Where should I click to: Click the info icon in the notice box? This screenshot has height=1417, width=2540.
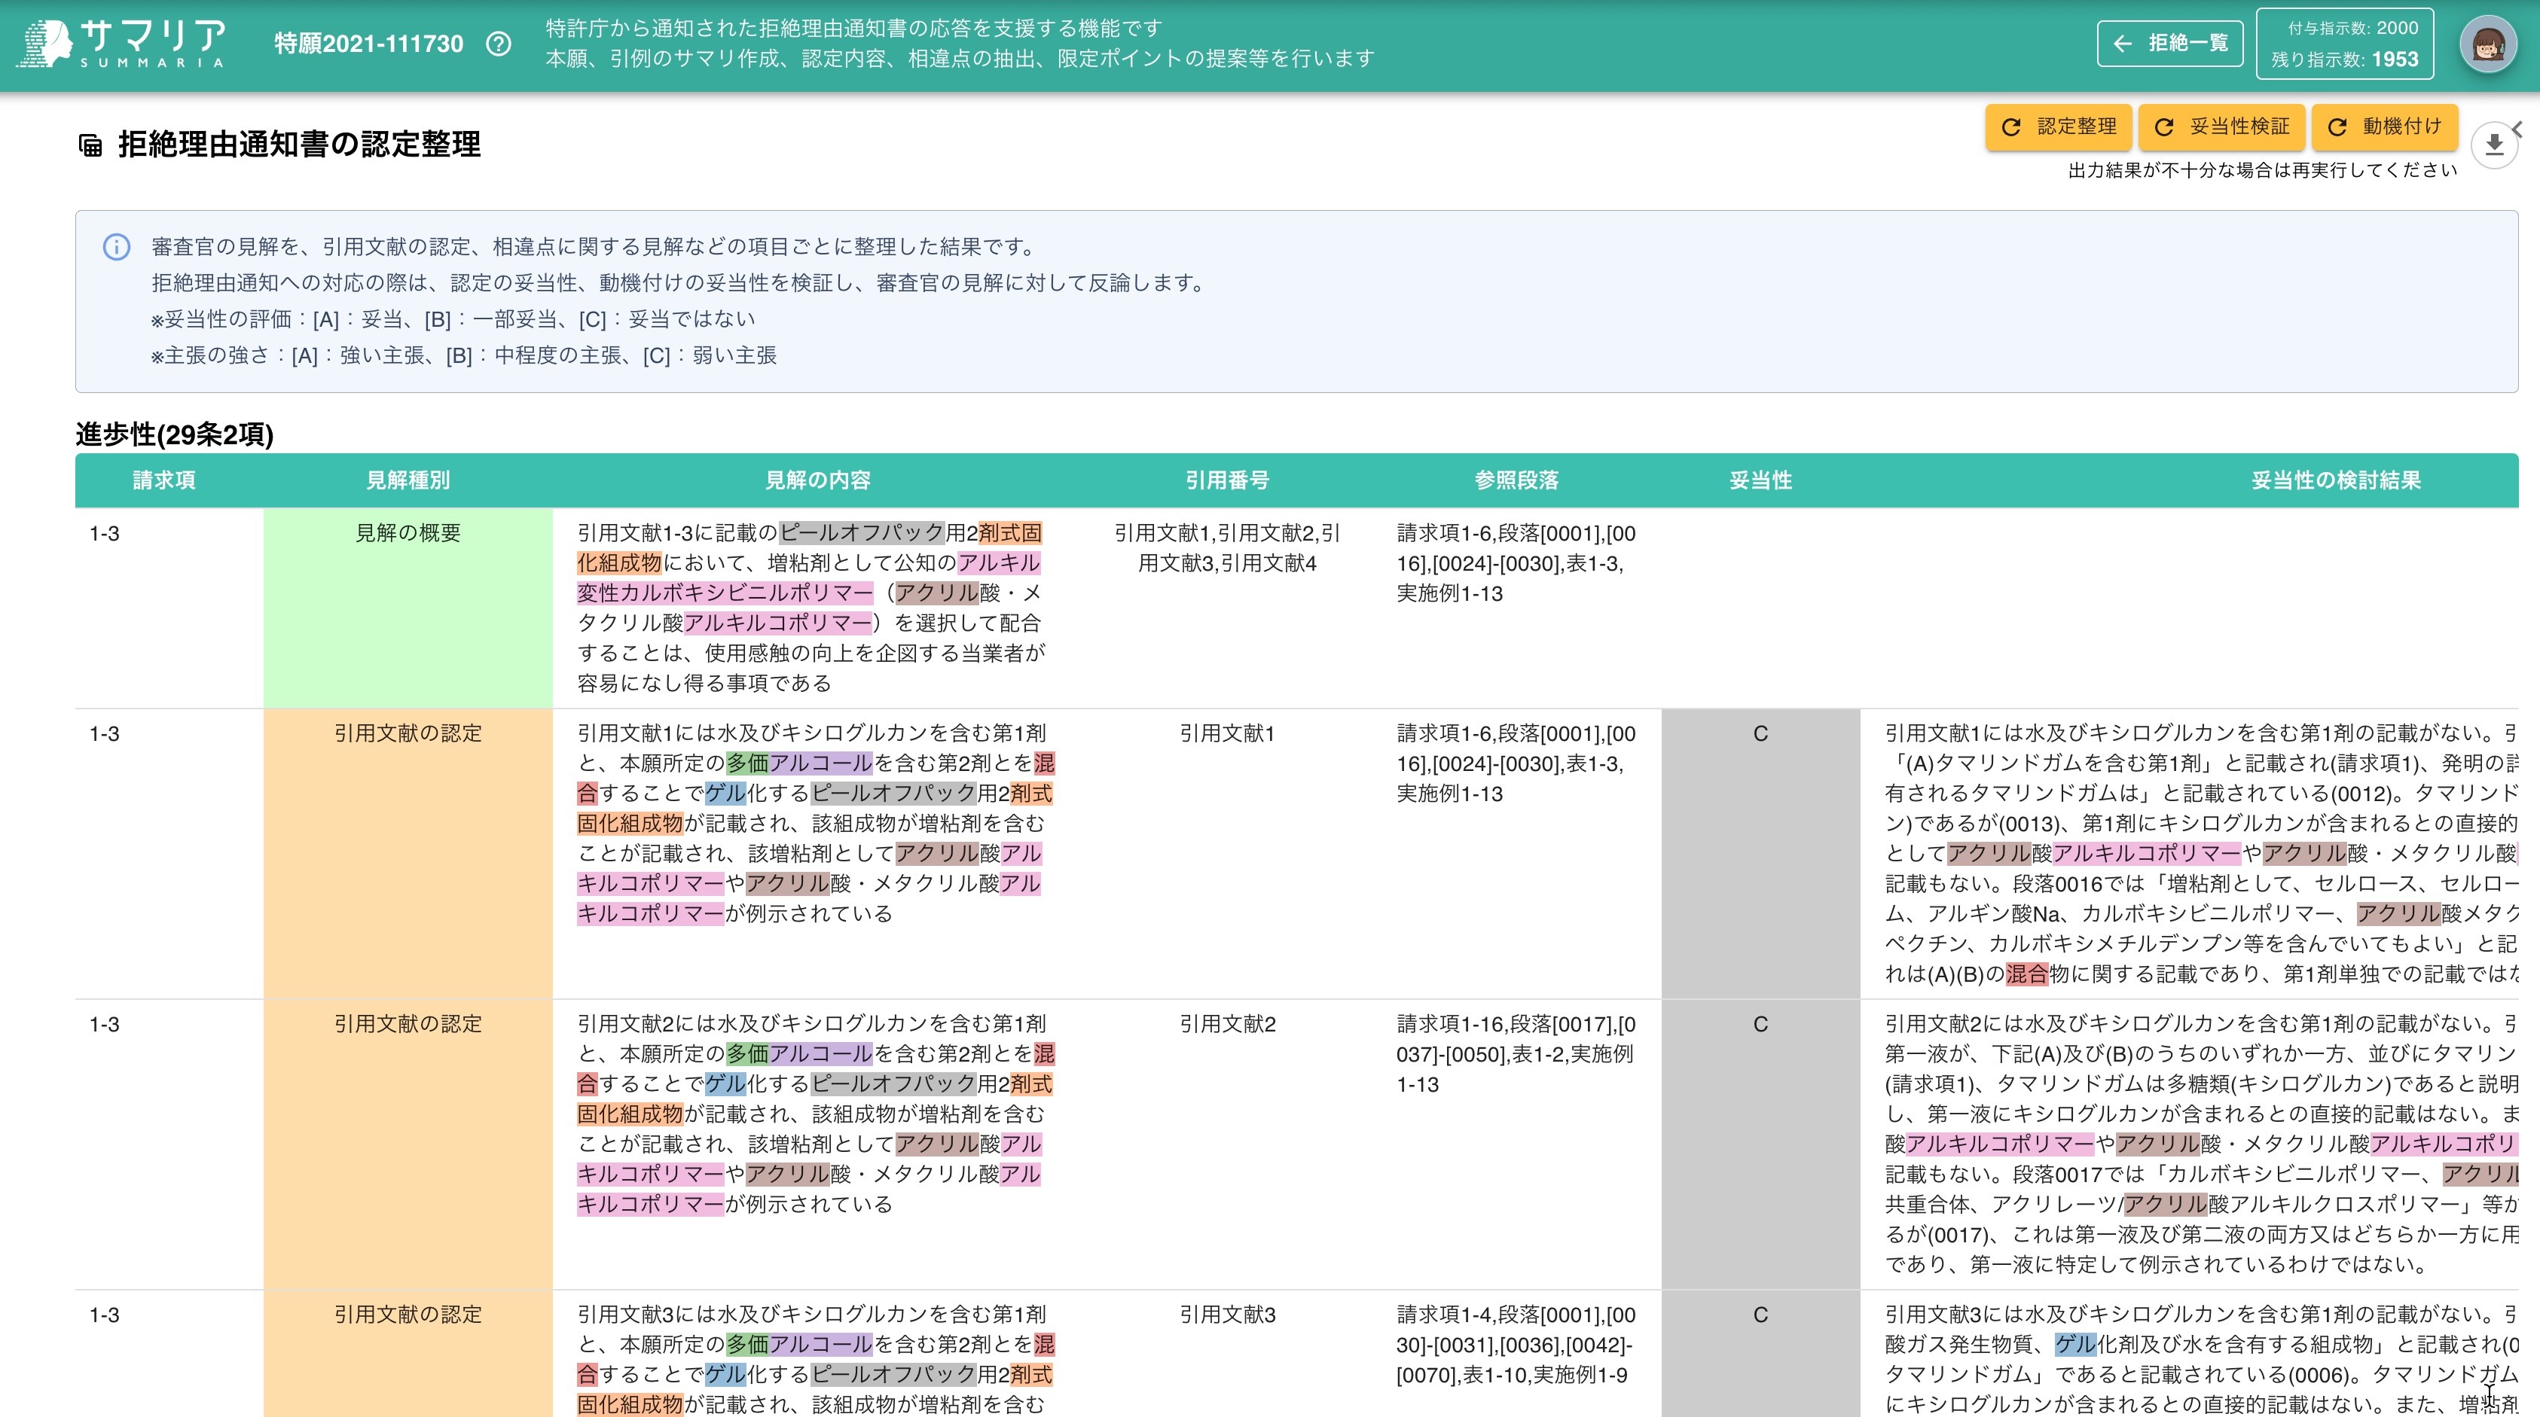pyautogui.click(x=116, y=246)
